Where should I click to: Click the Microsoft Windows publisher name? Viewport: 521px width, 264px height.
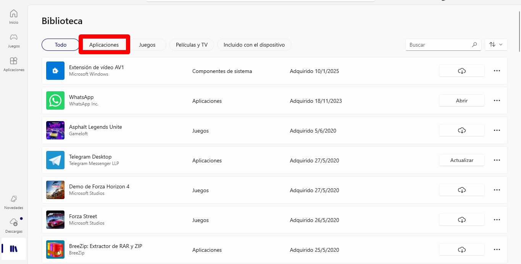[89, 74]
